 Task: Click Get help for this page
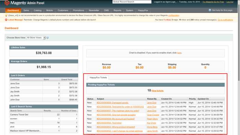tap(222, 10)
